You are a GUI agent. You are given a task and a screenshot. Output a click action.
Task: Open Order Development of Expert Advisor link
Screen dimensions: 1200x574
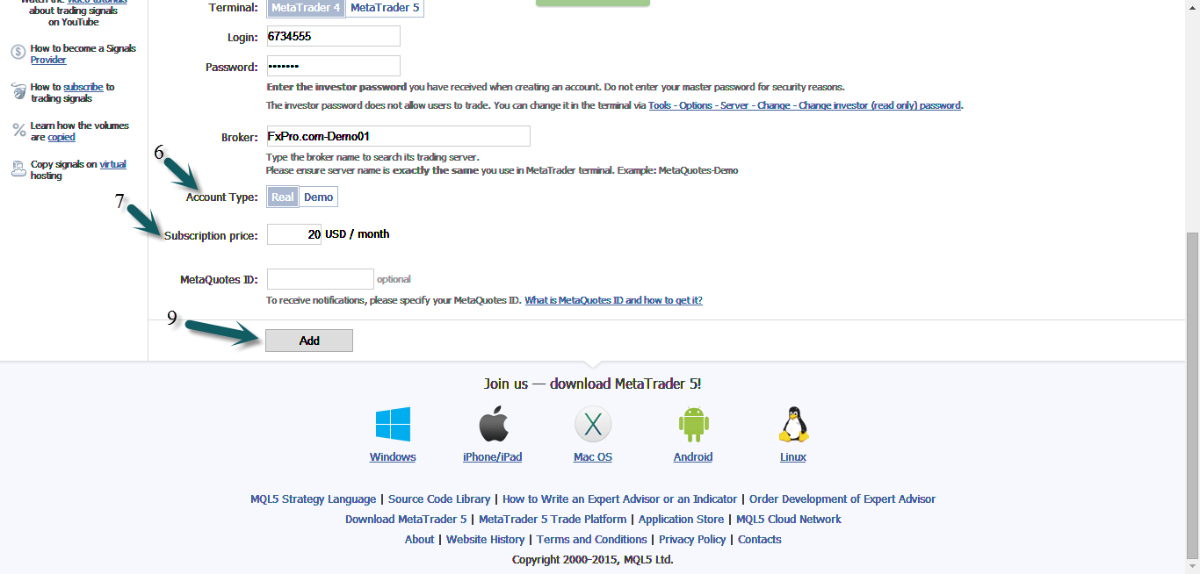[842, 499]
